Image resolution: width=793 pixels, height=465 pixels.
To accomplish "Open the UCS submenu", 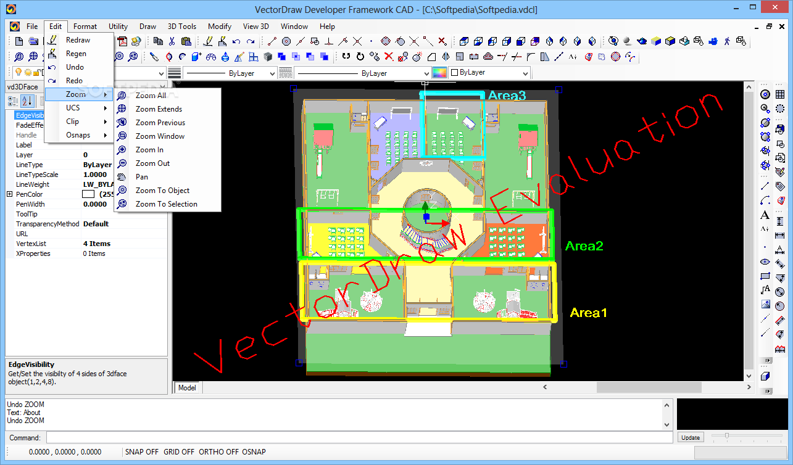I will point(80,108).
